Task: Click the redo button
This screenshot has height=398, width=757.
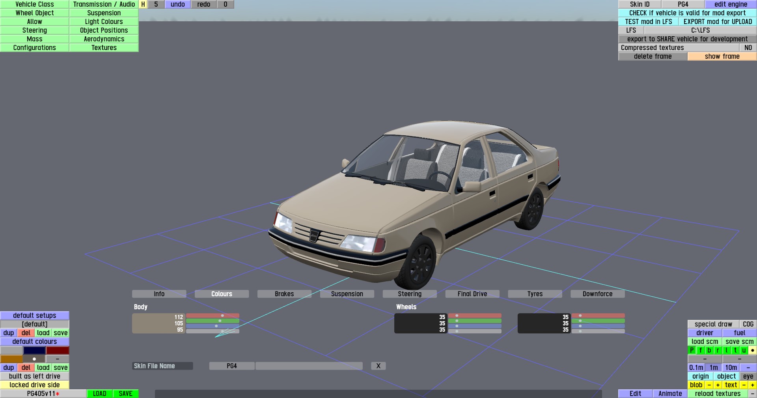Action: tap(204, 4)
